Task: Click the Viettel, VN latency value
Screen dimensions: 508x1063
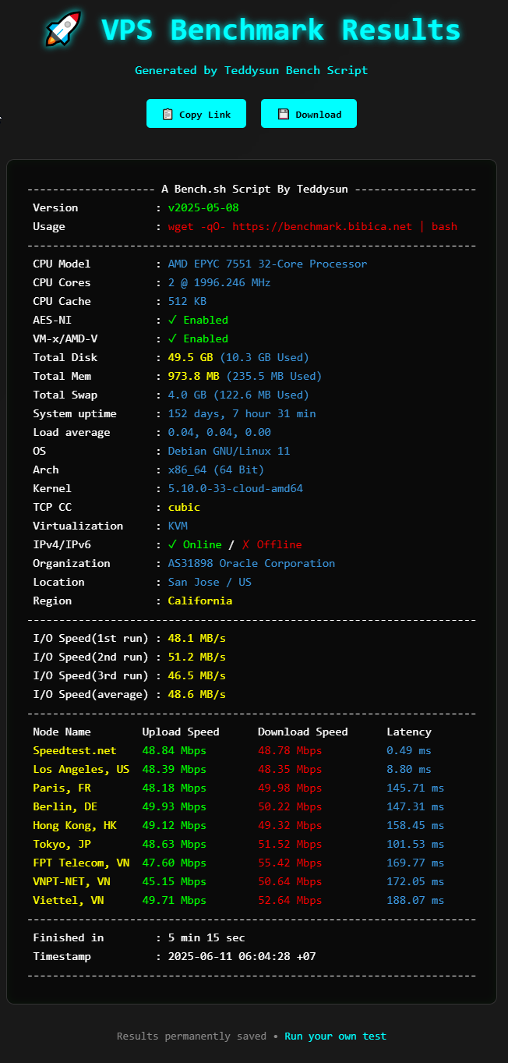Action: (x=415, y=900)
